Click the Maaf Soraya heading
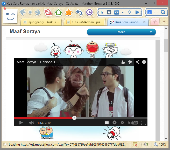170x150 pixels. 25,31
